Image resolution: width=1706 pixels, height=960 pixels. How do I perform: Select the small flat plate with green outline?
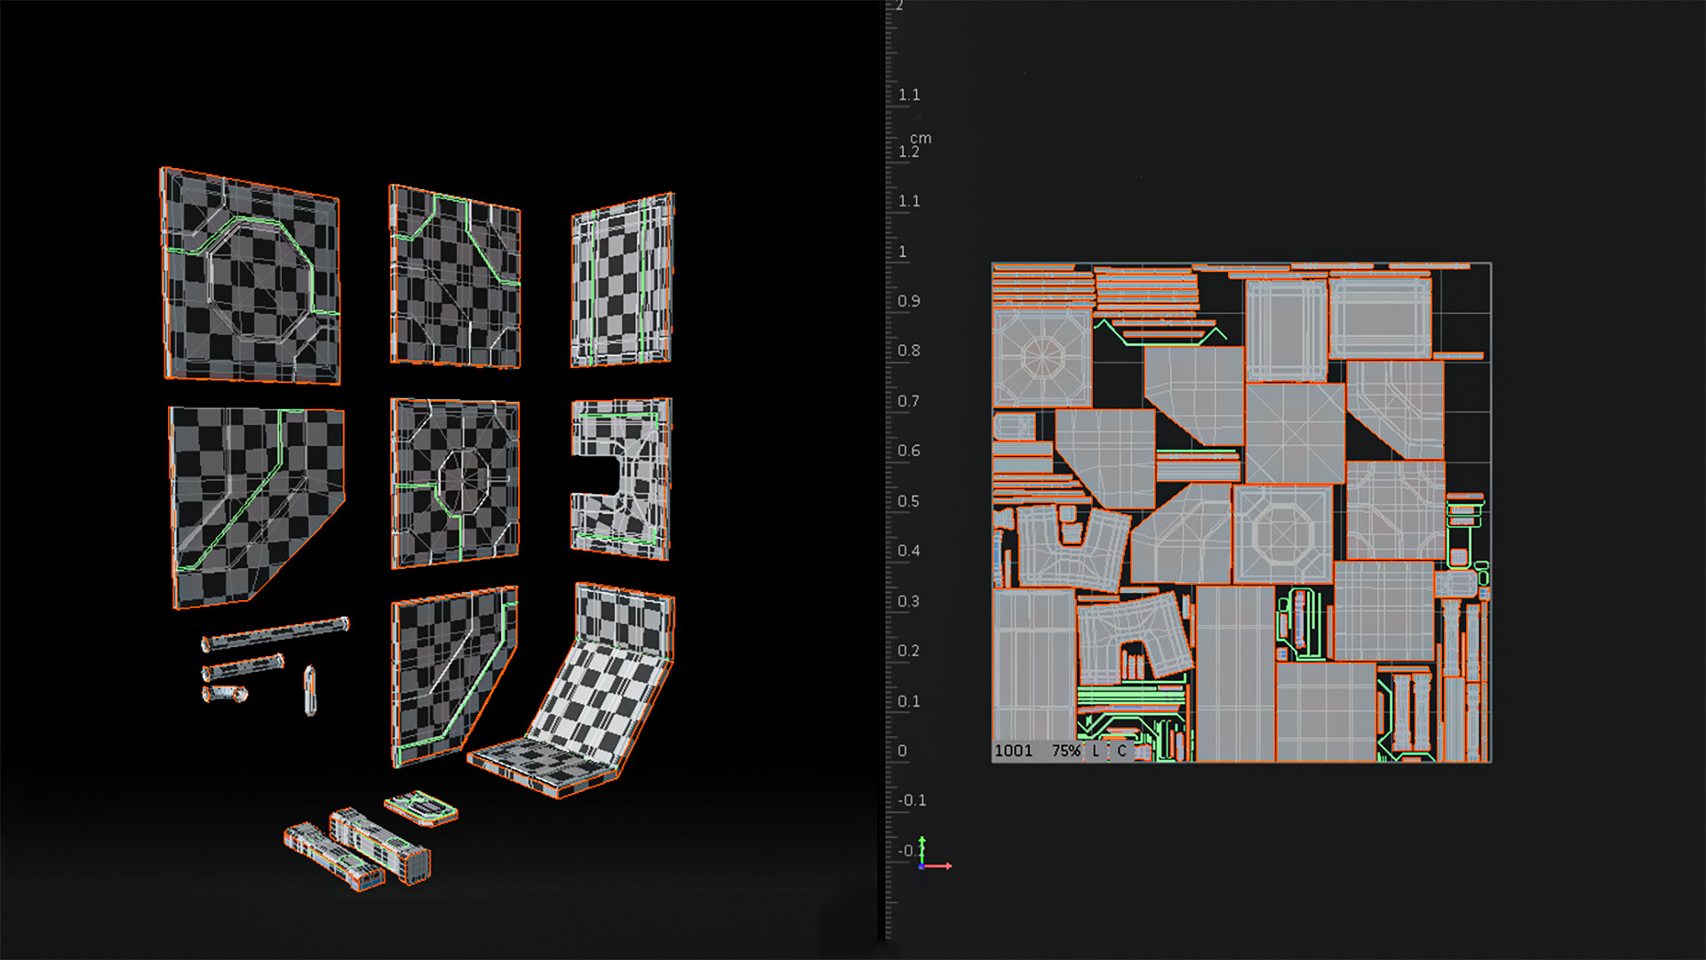point(421,807)
